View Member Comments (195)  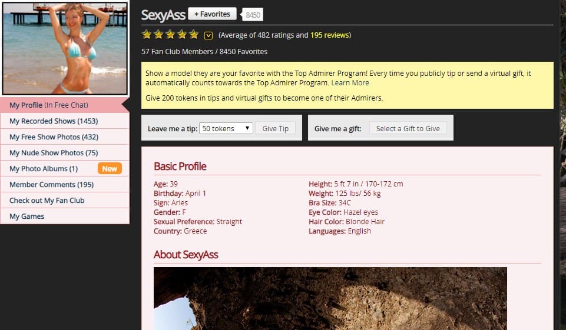(x=51, y=185)
